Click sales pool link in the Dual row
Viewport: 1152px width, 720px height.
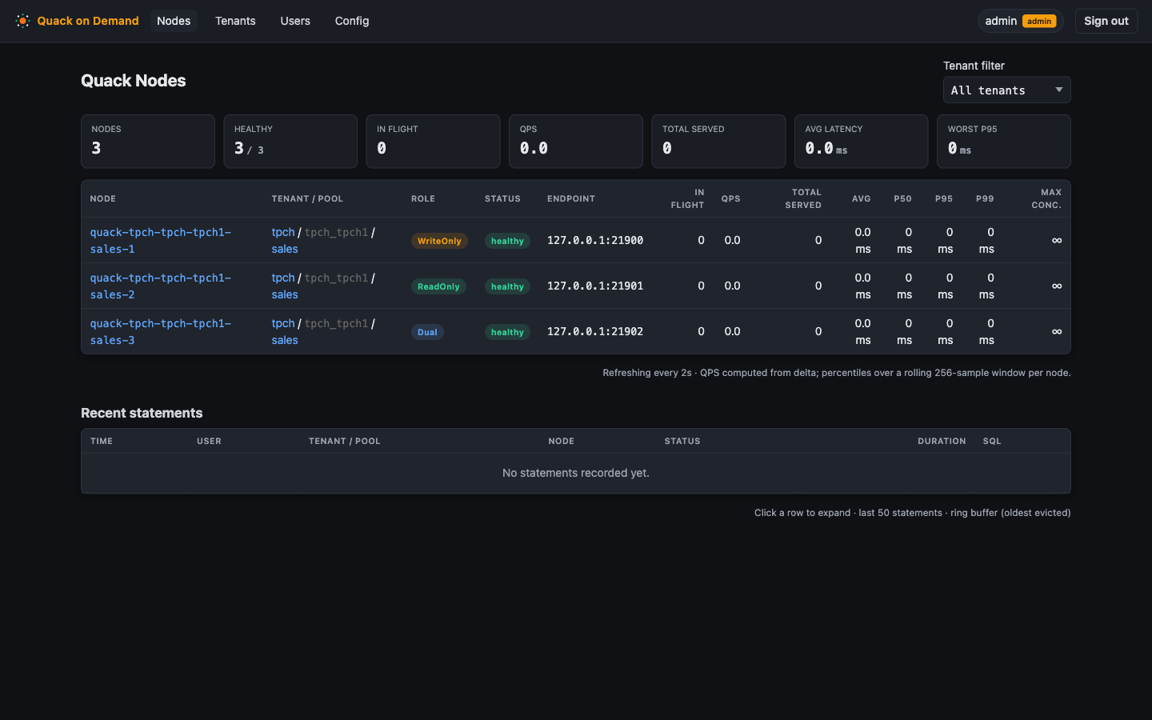coord(285,340)
